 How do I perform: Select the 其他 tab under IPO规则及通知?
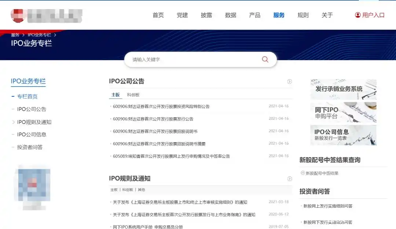click(x=141, y=190)
